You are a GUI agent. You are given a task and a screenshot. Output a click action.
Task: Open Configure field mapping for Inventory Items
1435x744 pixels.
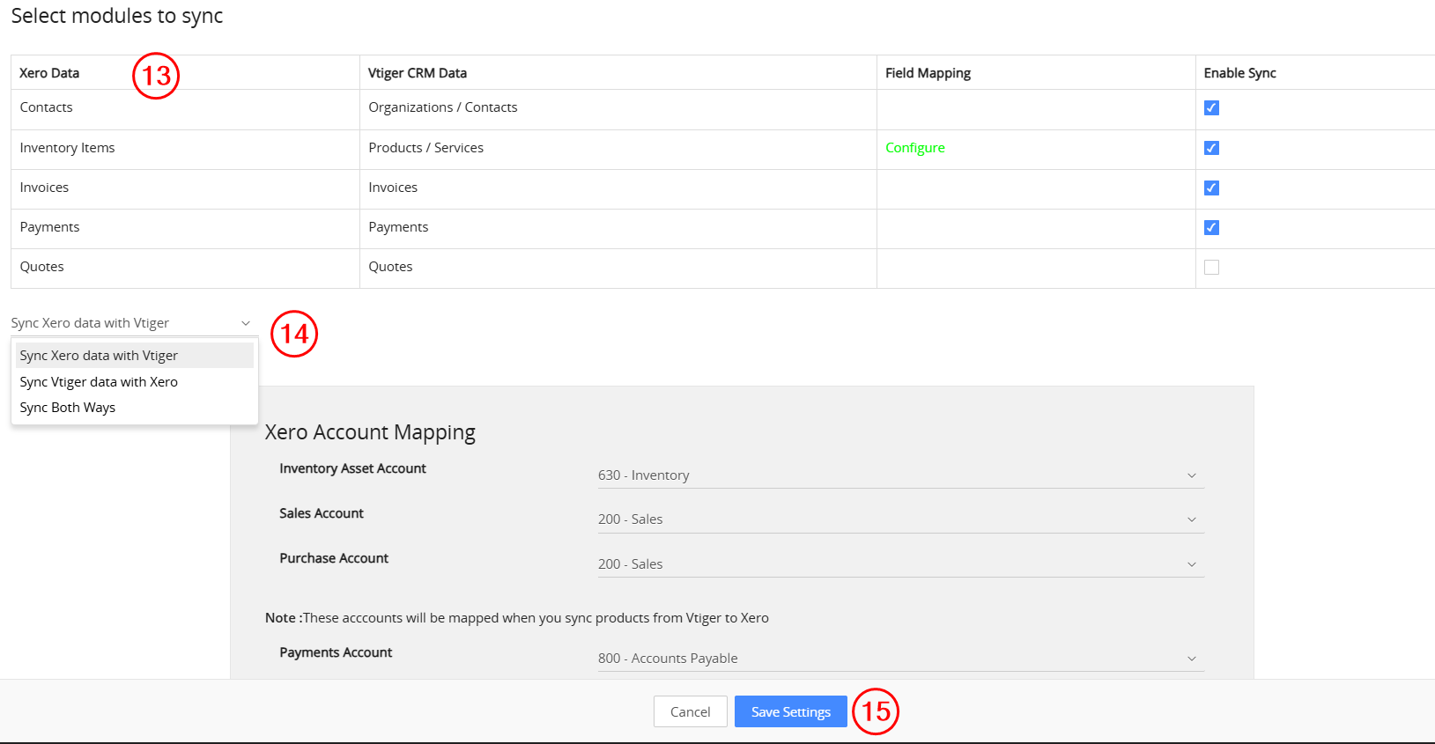(x=914, y=148)
